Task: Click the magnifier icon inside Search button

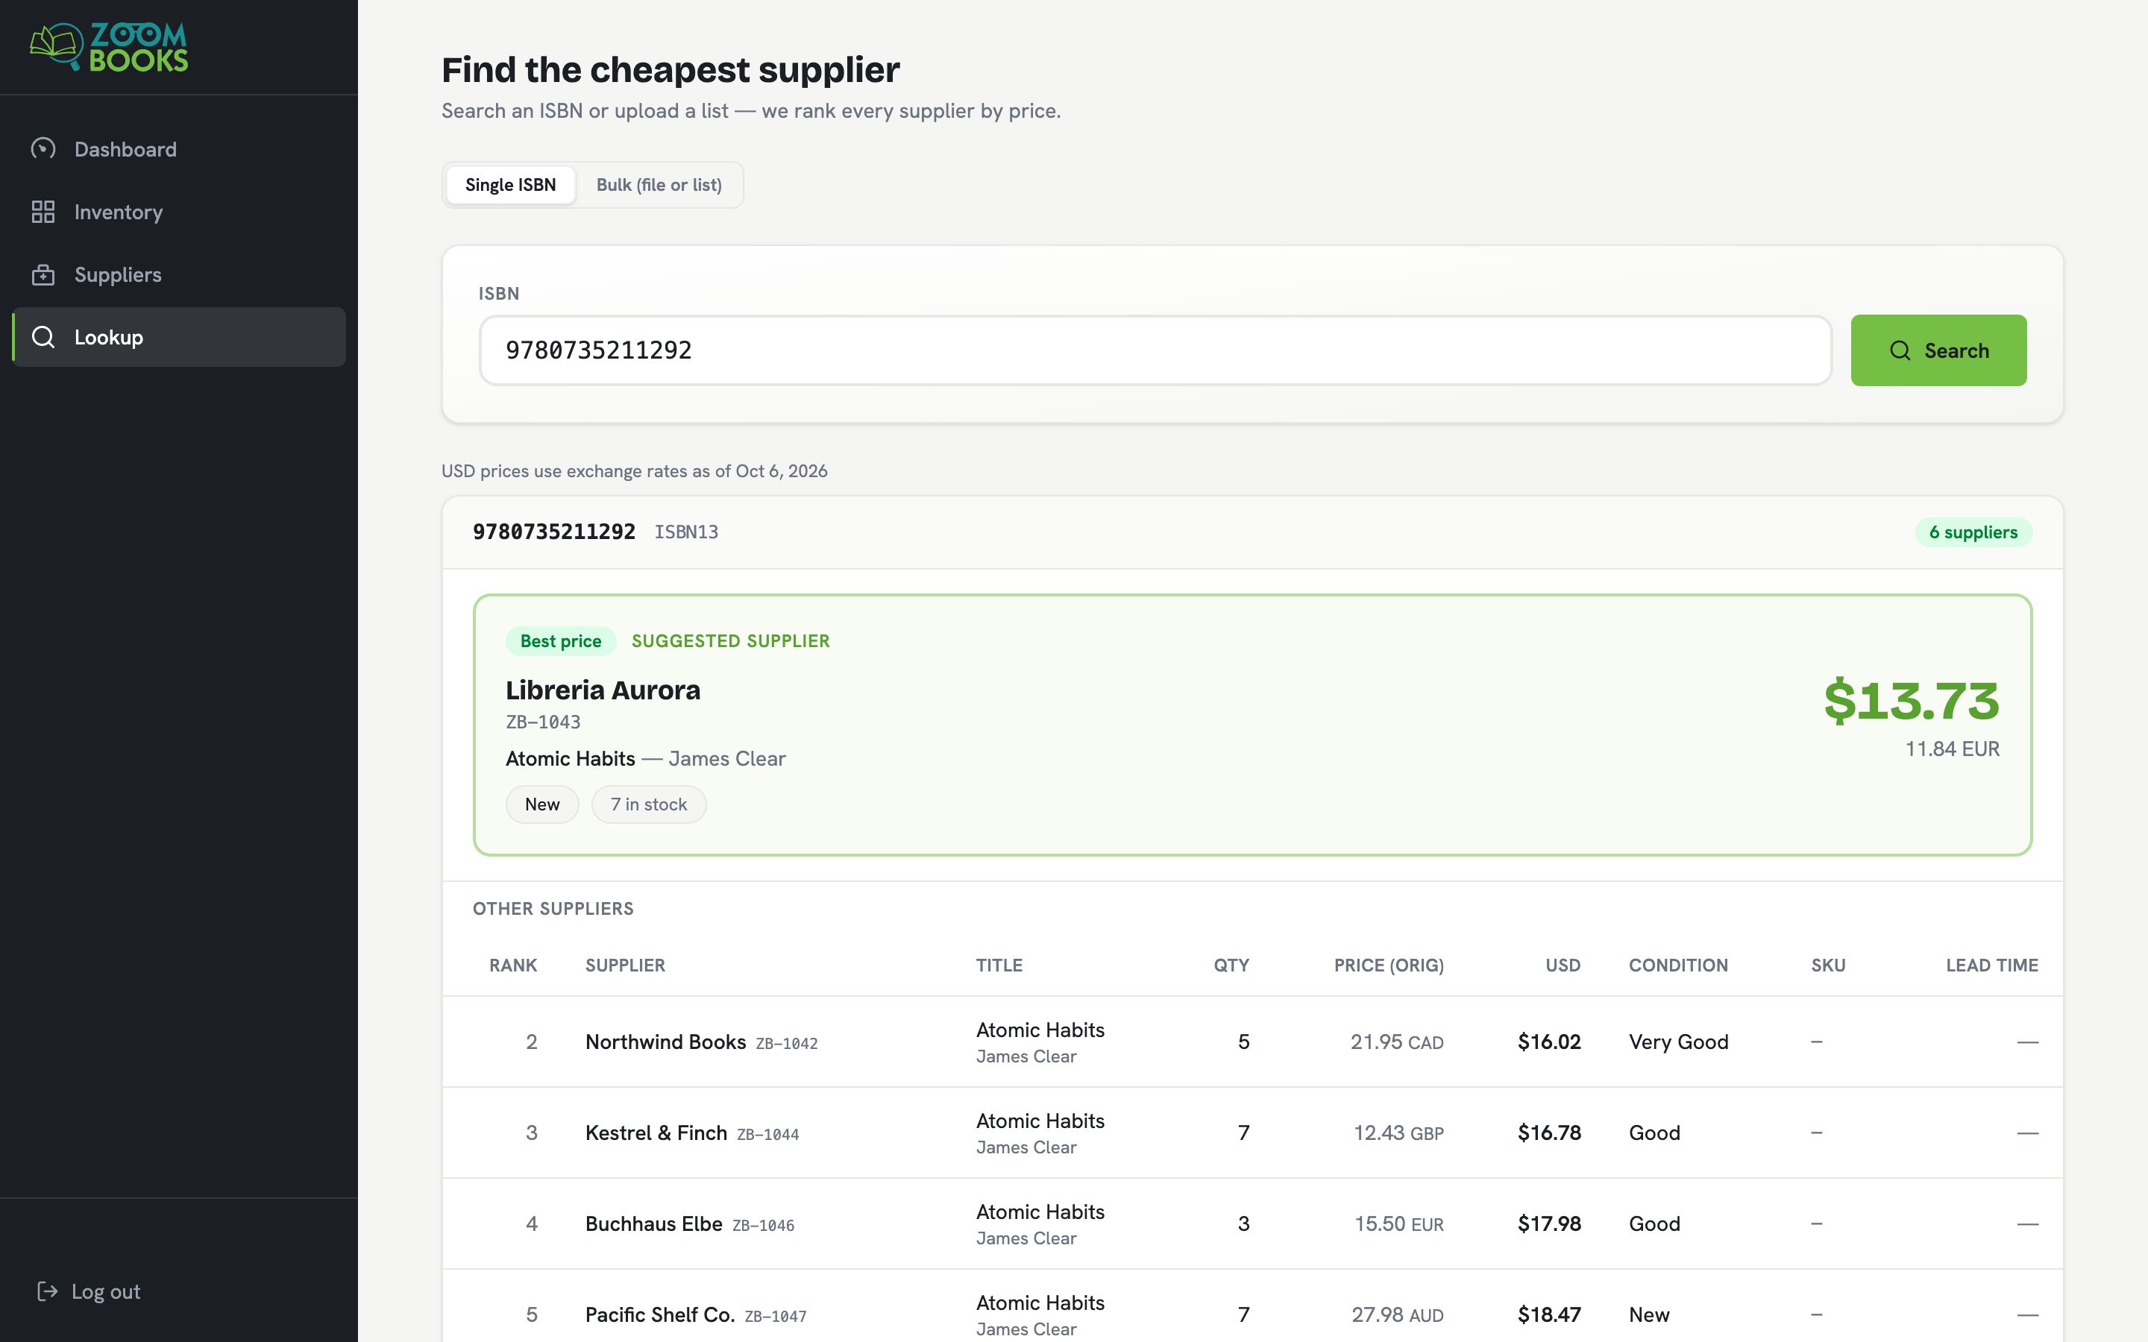Action: [x=1900, y=350]
